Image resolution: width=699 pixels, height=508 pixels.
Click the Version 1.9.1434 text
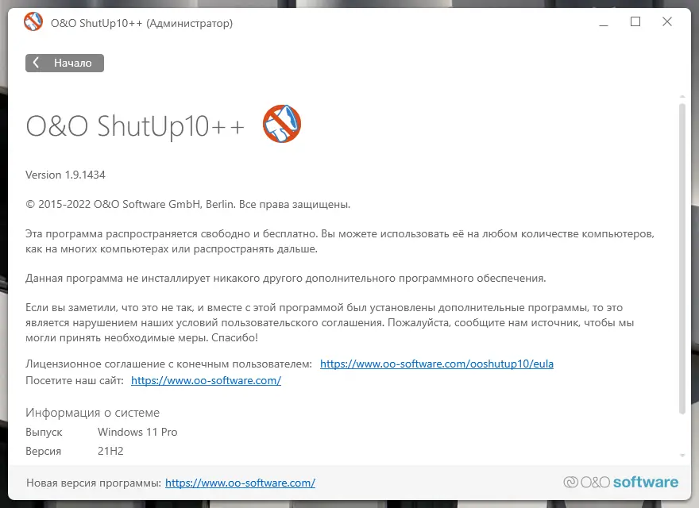pos(65,175)
